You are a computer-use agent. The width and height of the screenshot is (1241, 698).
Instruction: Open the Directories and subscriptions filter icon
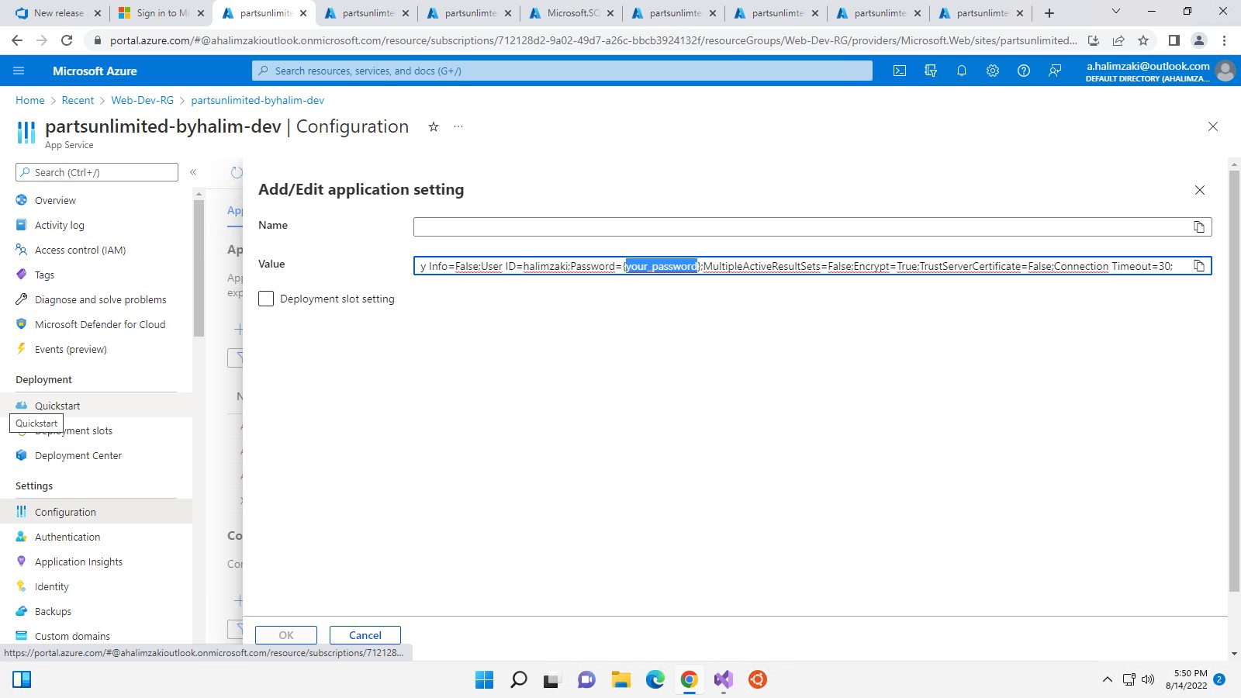click(x=931, y=71)
